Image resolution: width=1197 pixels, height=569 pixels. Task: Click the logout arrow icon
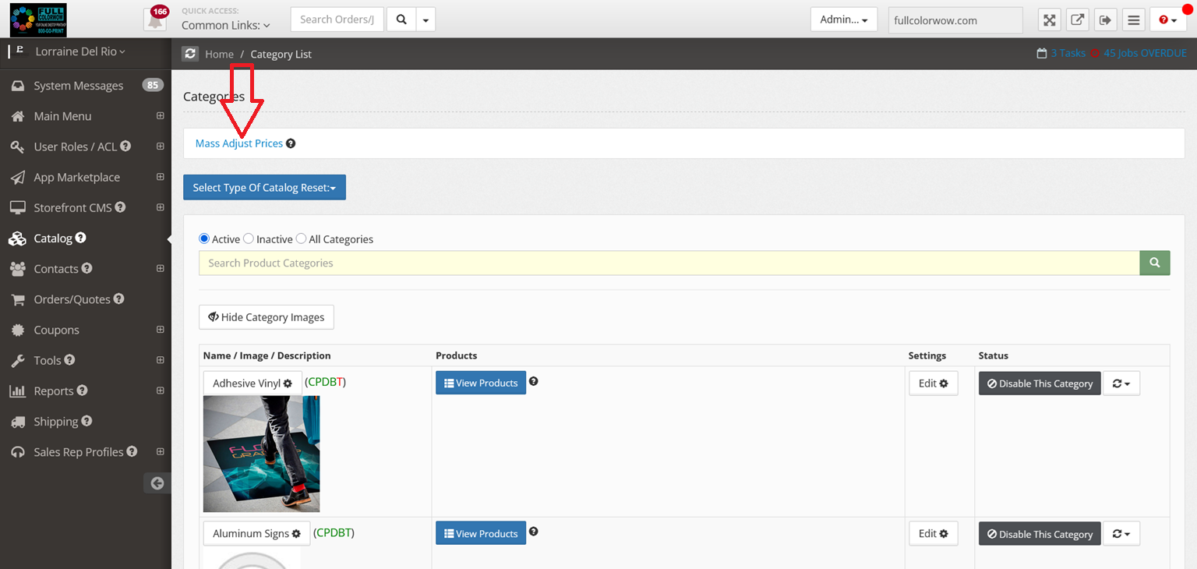1105,20
